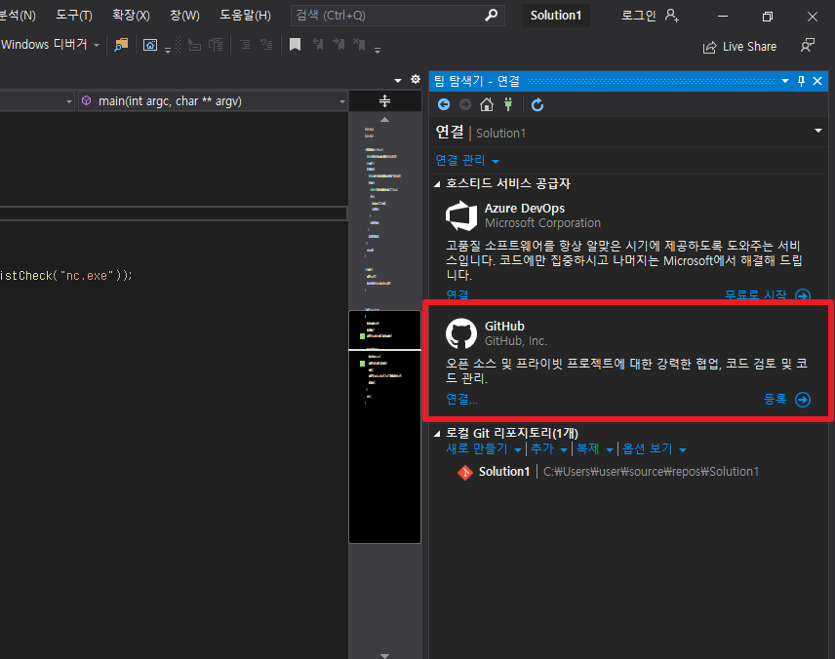
Task: Click the repository path C:\Users\user\source\repos\Solution1
Action: (x=651, y=472)
